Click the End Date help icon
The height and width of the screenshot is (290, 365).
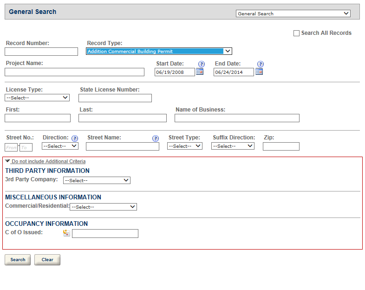[261, 64]
